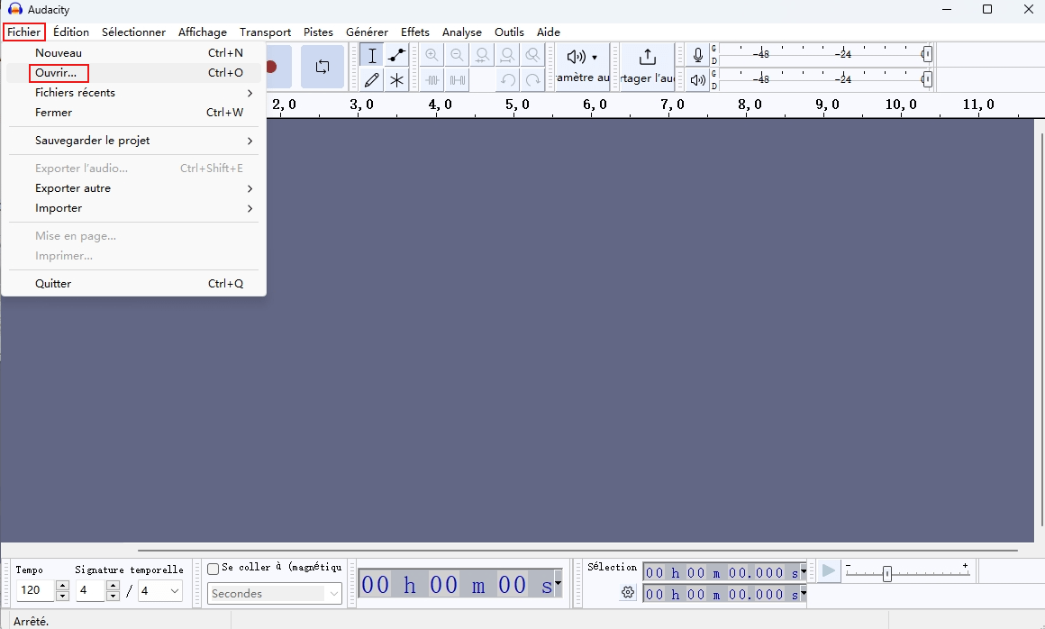This screenshot has width=1045, height=629.
Task: Expand the 'Exporter autre' submenu
Action: (135, 188)
